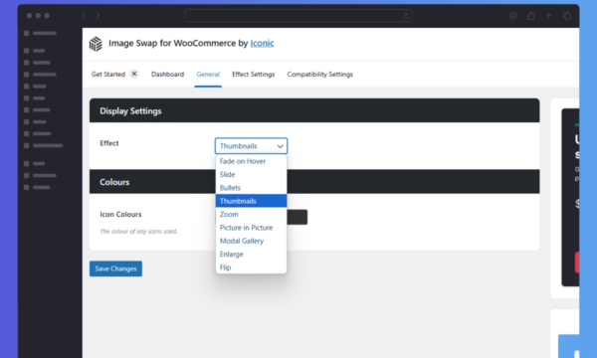Switch to the Get Started tab

tap(108, 75)
